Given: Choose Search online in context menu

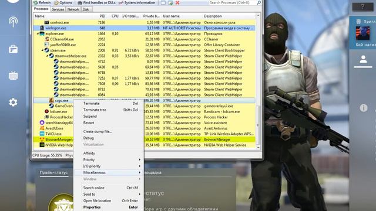Looking at the screenshot, I should pyautogui.click(x=109, y=188).
